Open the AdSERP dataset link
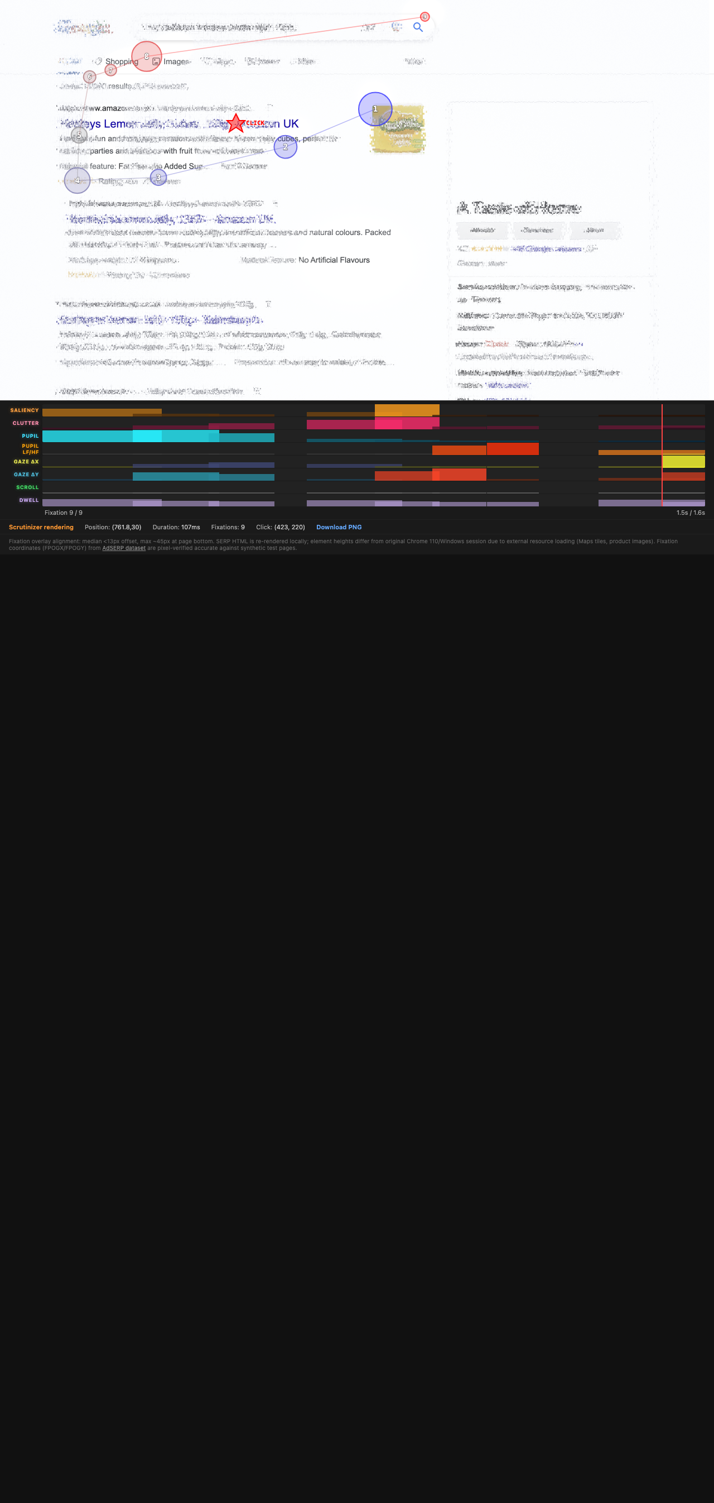Viewport: 714px width, 1503px height. pos(124,548)
